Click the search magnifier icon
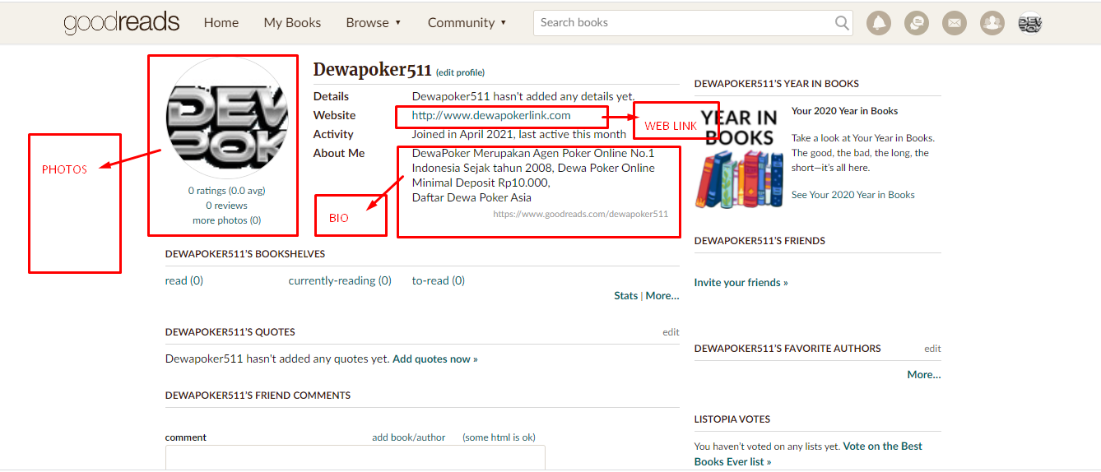Screen dimensions: 1101x472 tap(842, 23)
